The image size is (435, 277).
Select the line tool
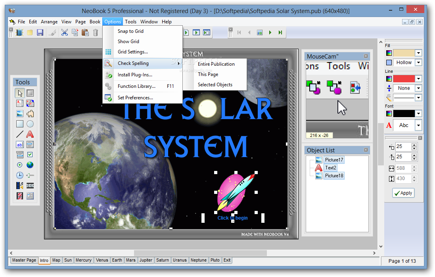pyautogui.click(x=20, y=134)
